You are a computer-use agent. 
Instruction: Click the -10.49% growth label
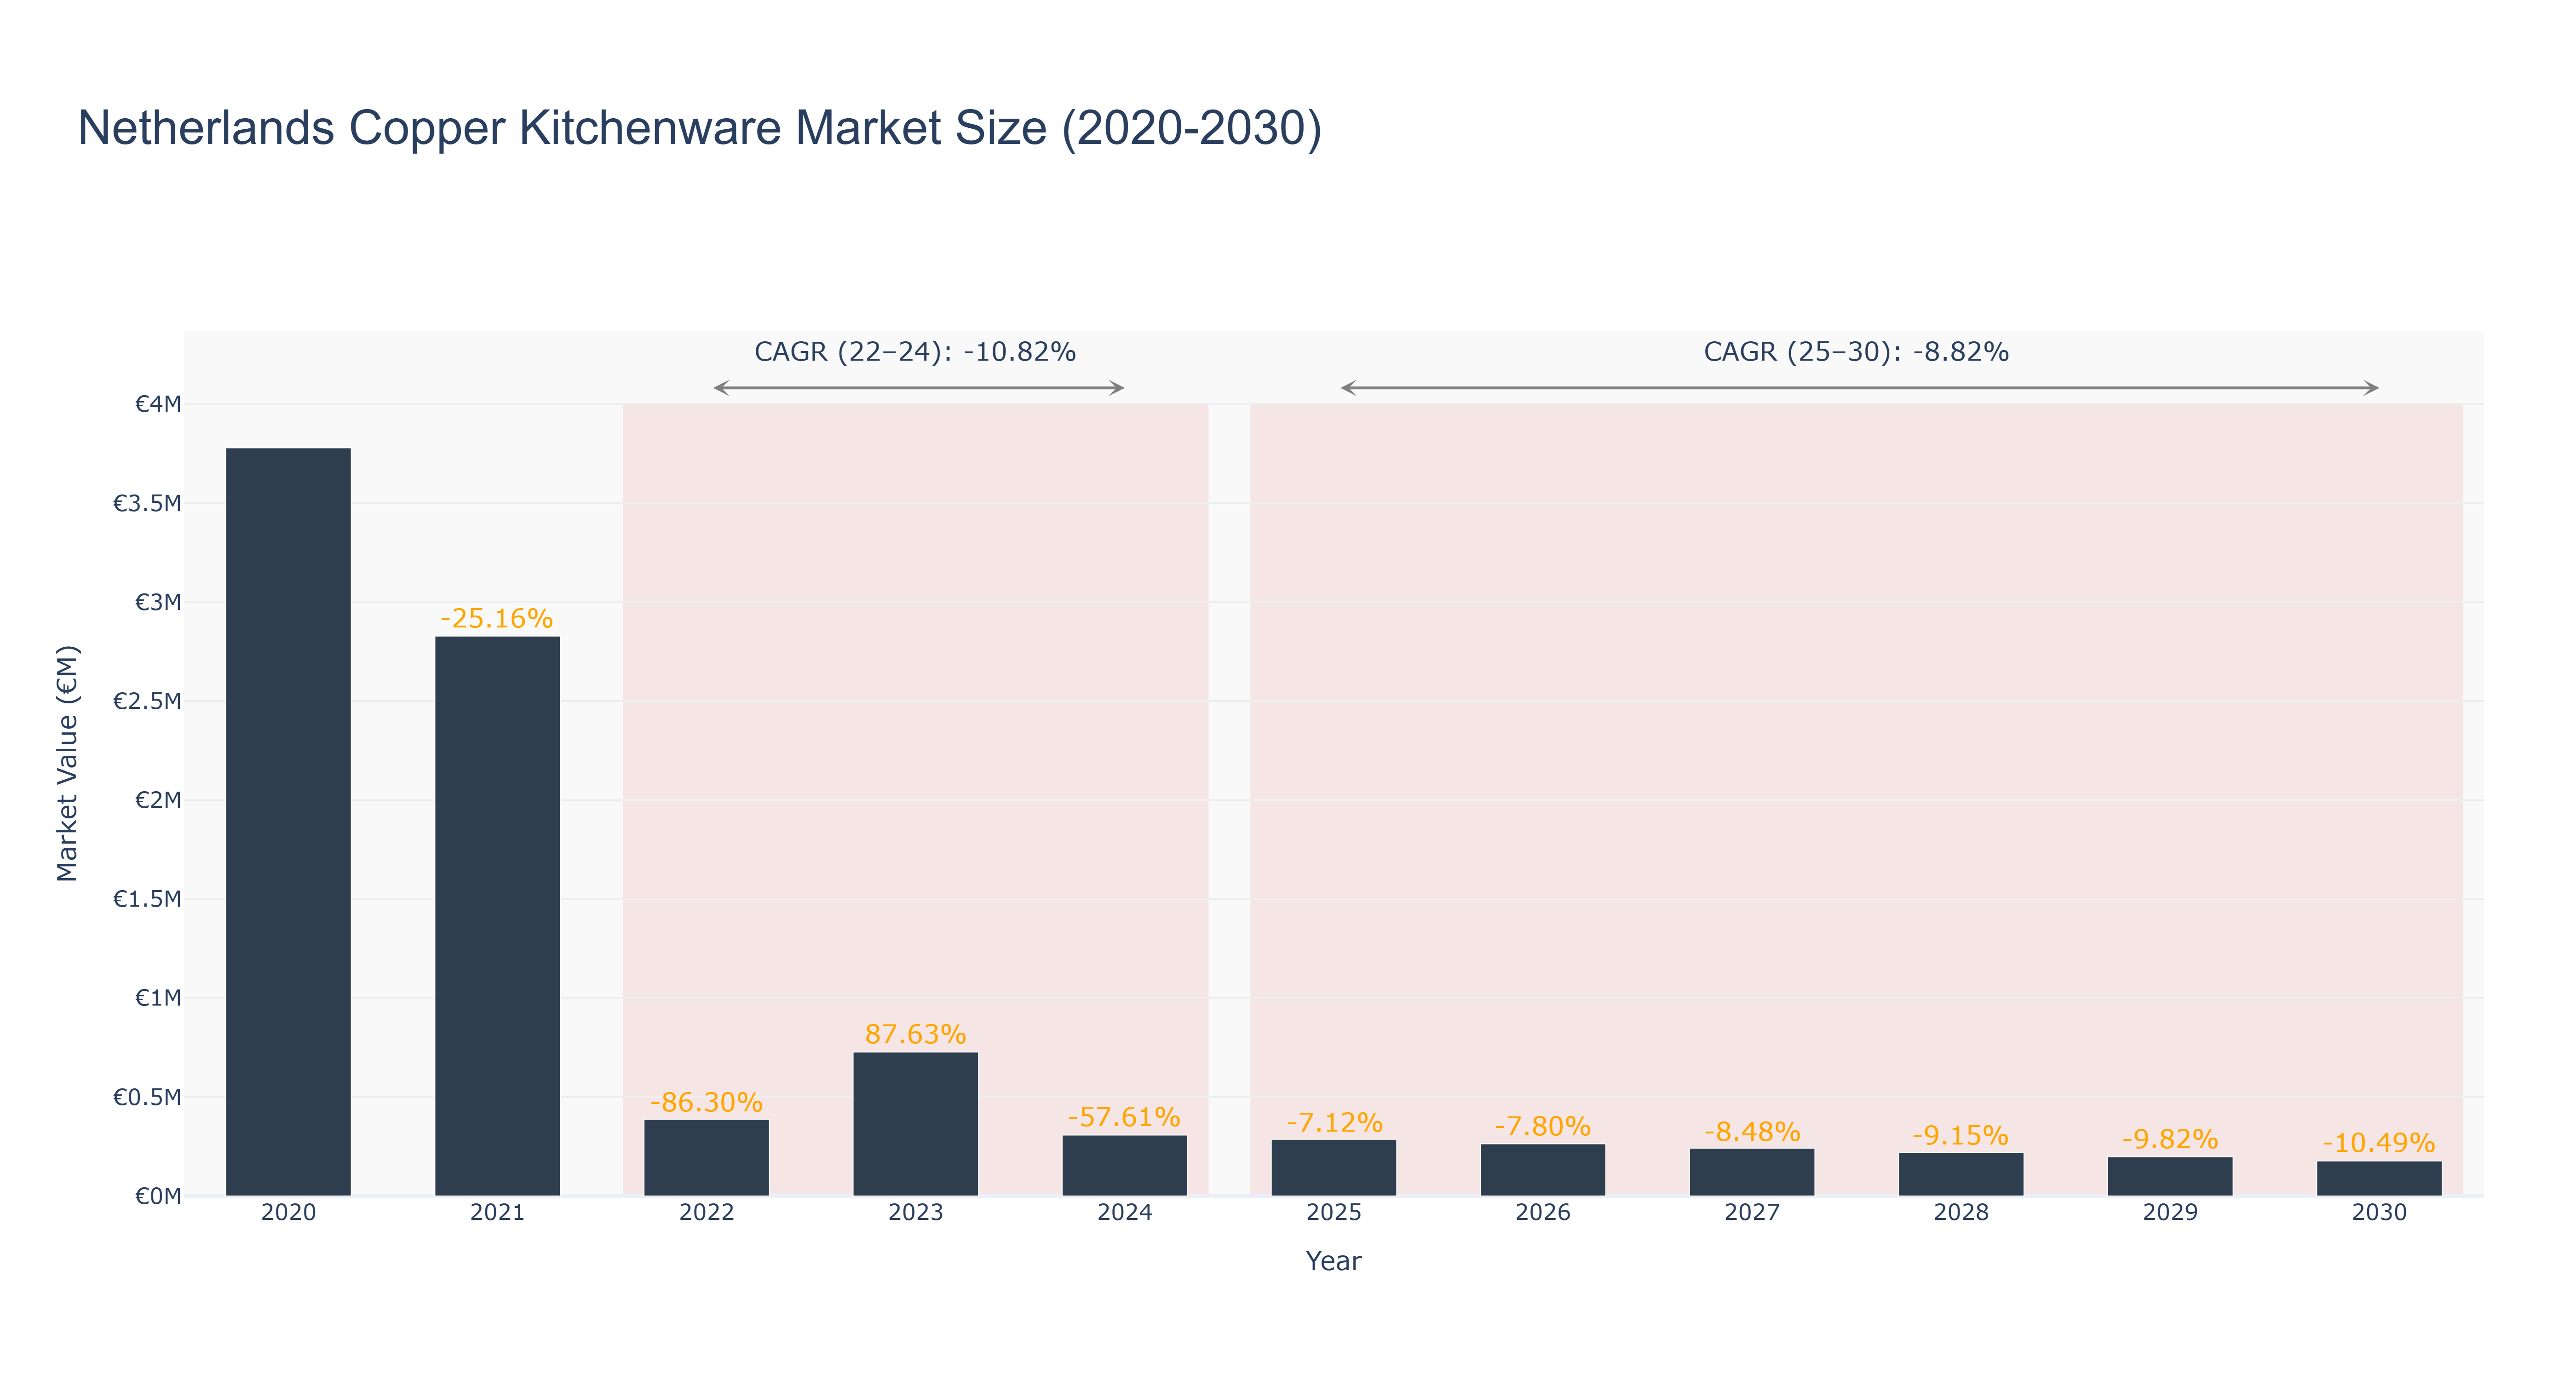click(x=2379, y=1143)
